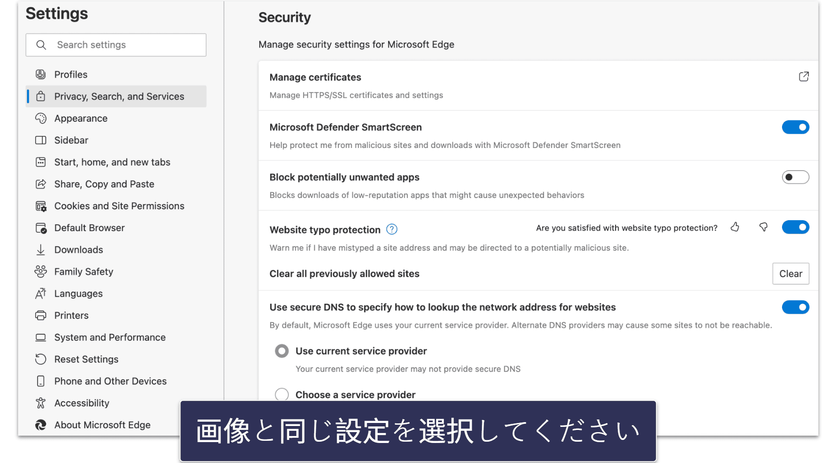Image resolution: width=836 pixels, height=463 pixels.
Task: Open Sidebar settings
Action: [116, 140]
